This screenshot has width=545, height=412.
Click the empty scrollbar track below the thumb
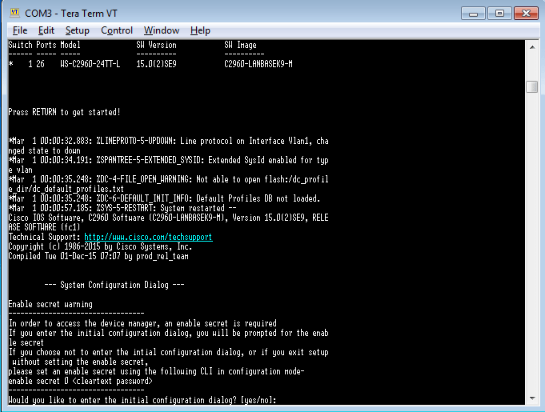(x=531, y=240)
